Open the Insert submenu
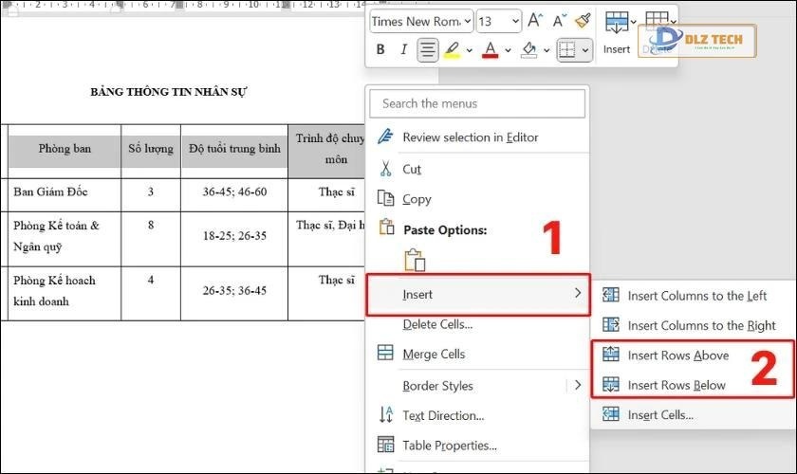 (x=477, y=295)
